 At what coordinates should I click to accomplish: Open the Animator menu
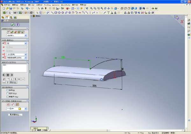tap(56, 5)
